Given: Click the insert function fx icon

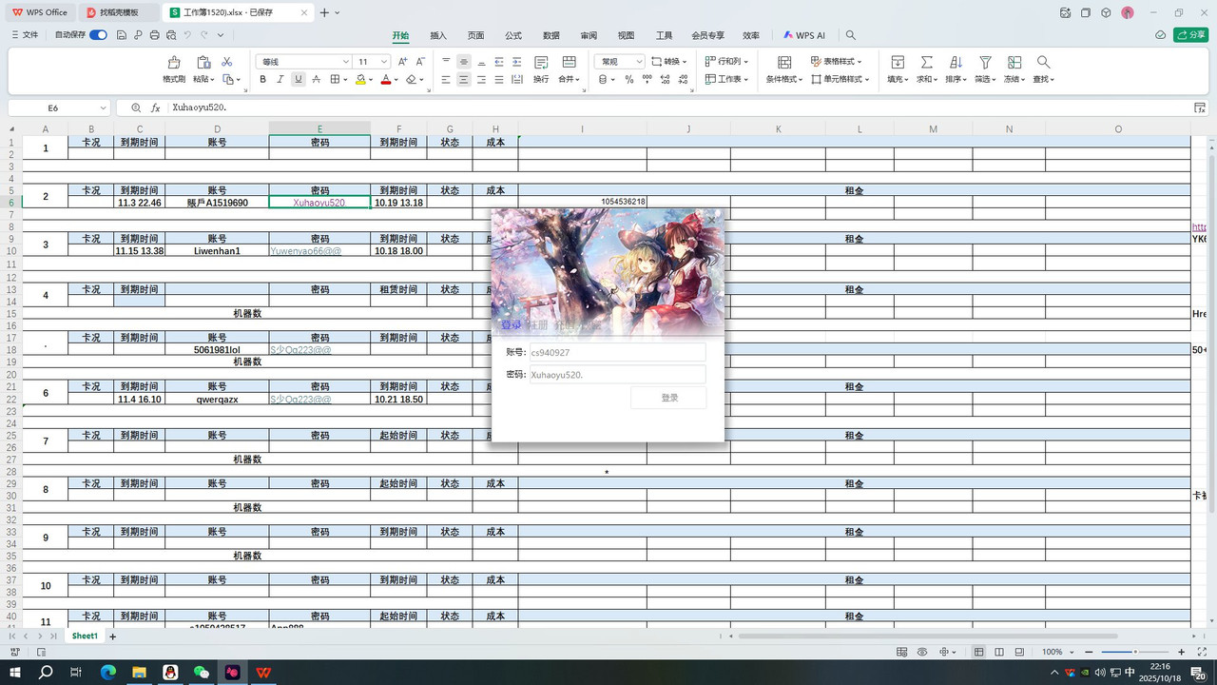Looking at the screenshot, I should click(x=156, y=108).
